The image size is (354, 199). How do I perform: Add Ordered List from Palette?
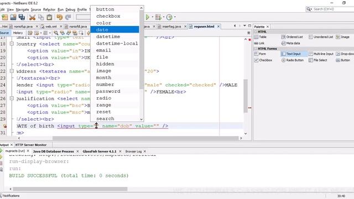click(292, 37)
